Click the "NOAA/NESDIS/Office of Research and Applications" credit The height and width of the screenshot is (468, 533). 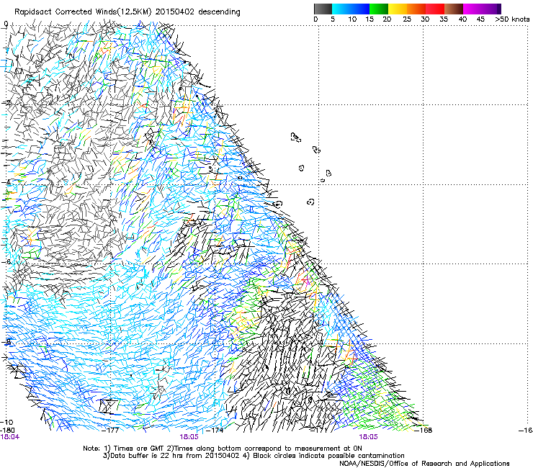pyautogui.click(x=424, y=464)
